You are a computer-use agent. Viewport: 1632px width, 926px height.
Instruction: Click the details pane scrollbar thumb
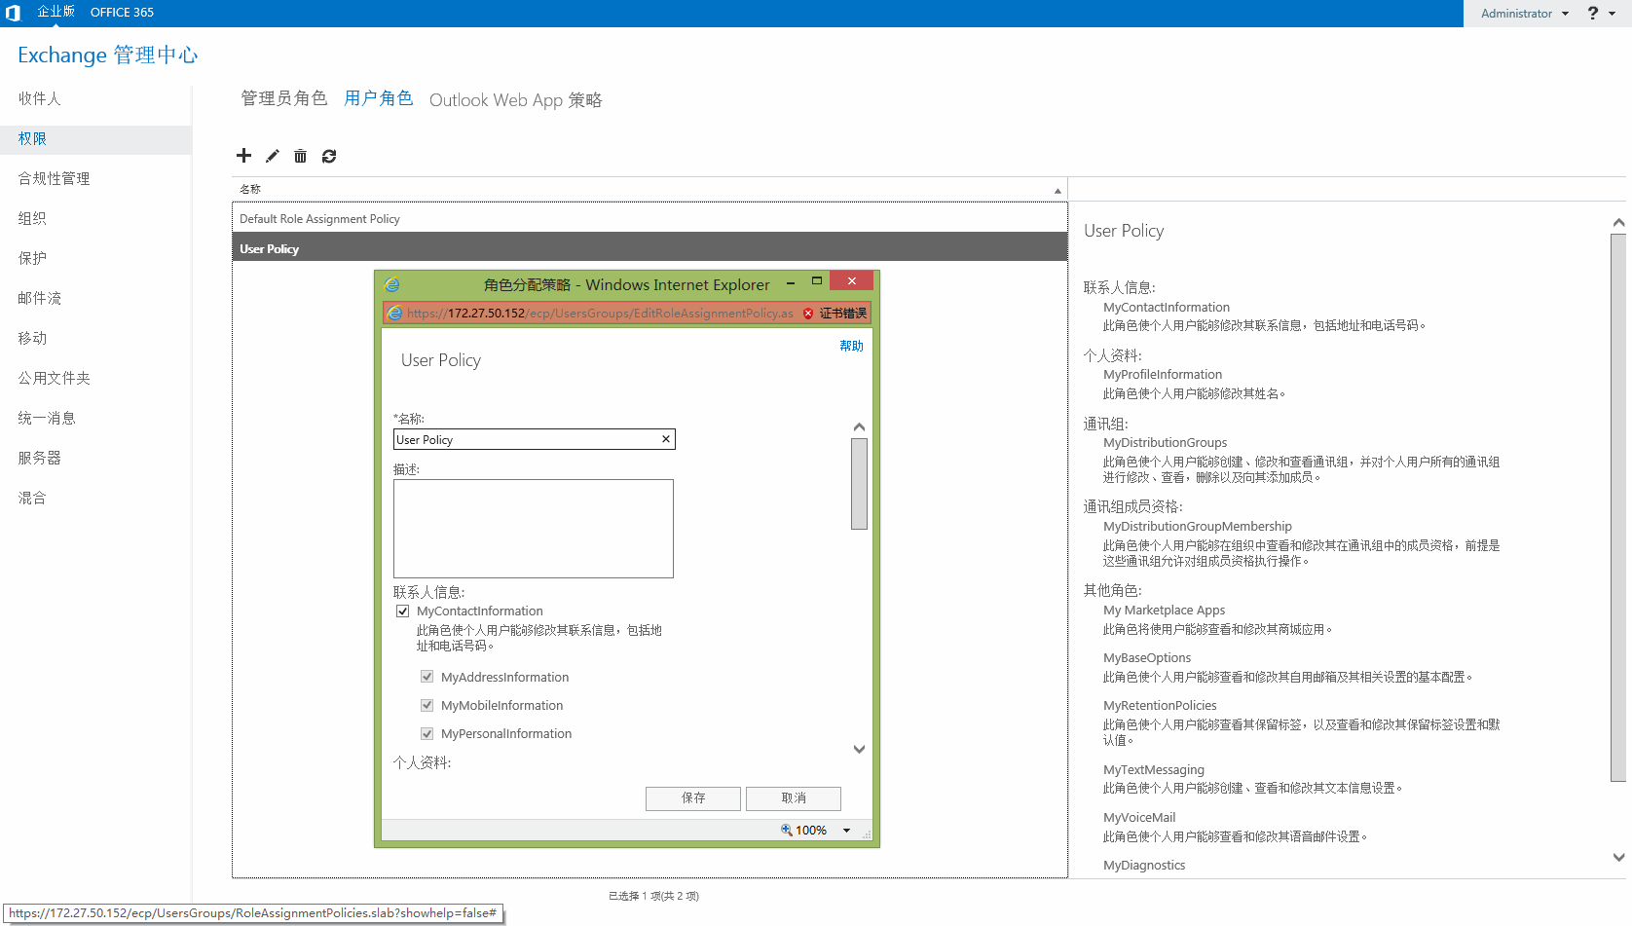click(x=1618, y=507)
